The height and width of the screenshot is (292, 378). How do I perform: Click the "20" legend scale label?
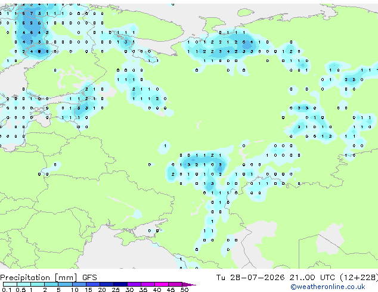(x=102, y=290)
